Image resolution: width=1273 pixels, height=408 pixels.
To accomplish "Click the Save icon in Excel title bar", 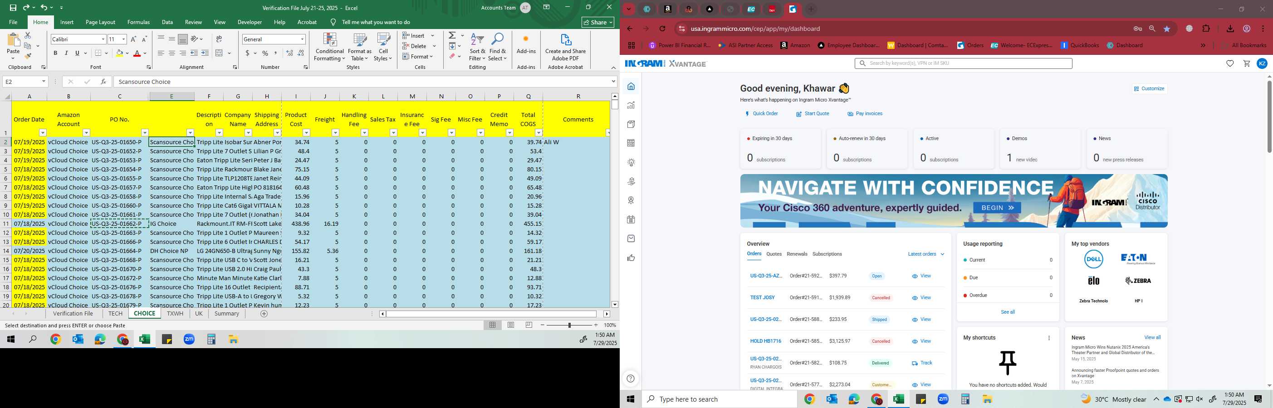I will (13, 7).
